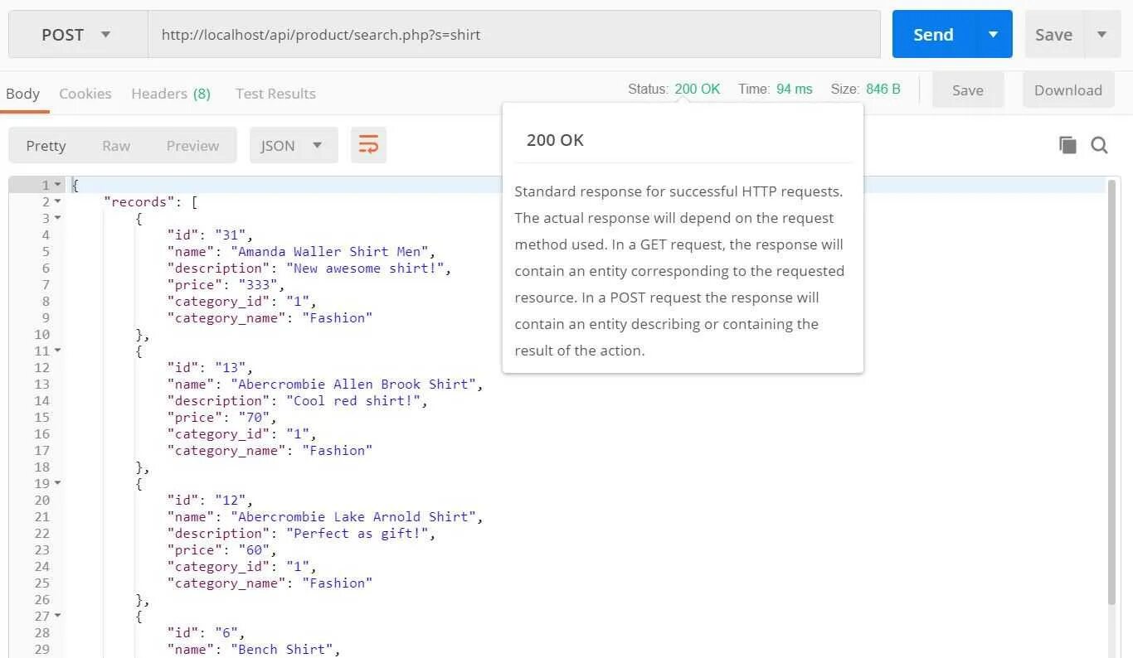Collapse the records array fold arrow on line 2
1133x658 pixels.
(57, 201)
